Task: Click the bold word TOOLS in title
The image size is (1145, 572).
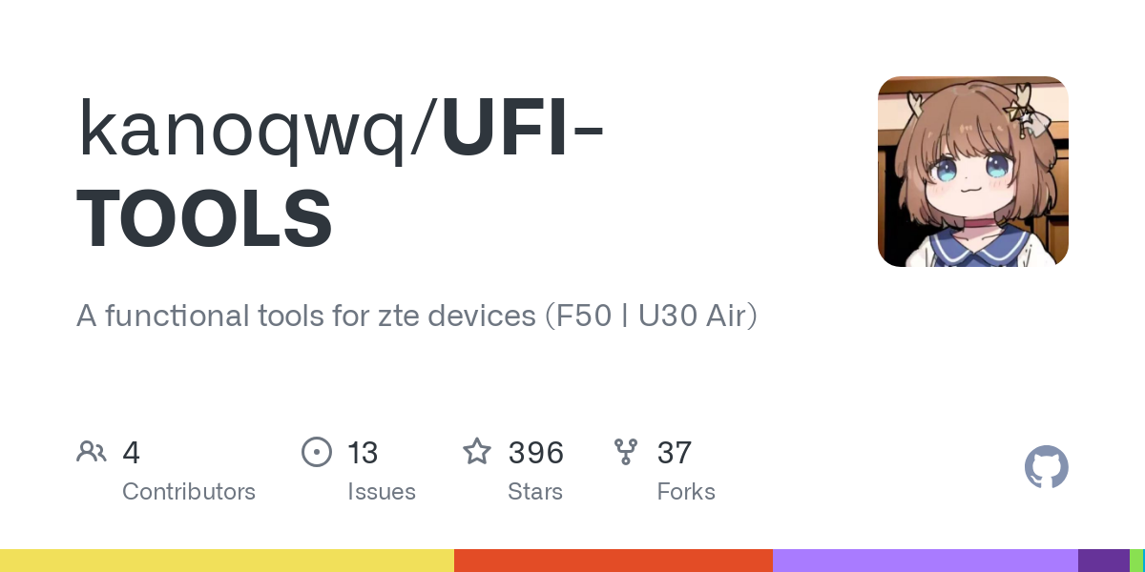Action: pos(204,218)
